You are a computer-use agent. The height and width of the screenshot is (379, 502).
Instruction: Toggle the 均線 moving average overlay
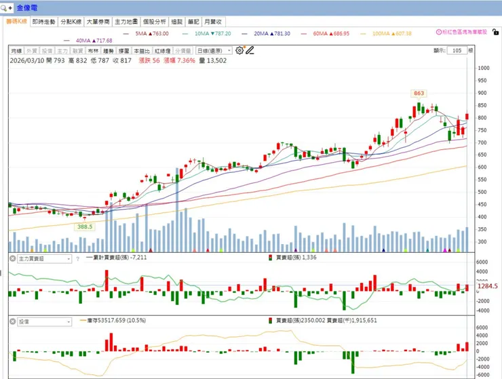[x=16, y=51]
